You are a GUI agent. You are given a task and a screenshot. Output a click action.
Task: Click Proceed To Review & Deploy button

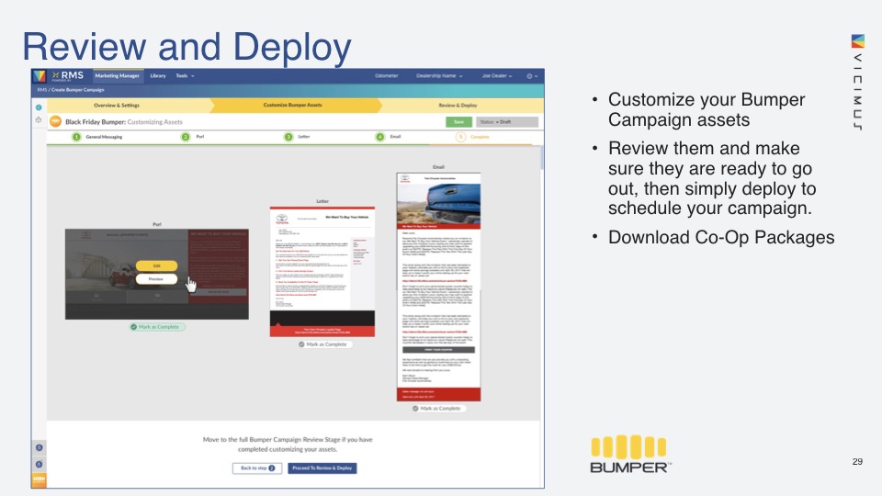(322, 468)
